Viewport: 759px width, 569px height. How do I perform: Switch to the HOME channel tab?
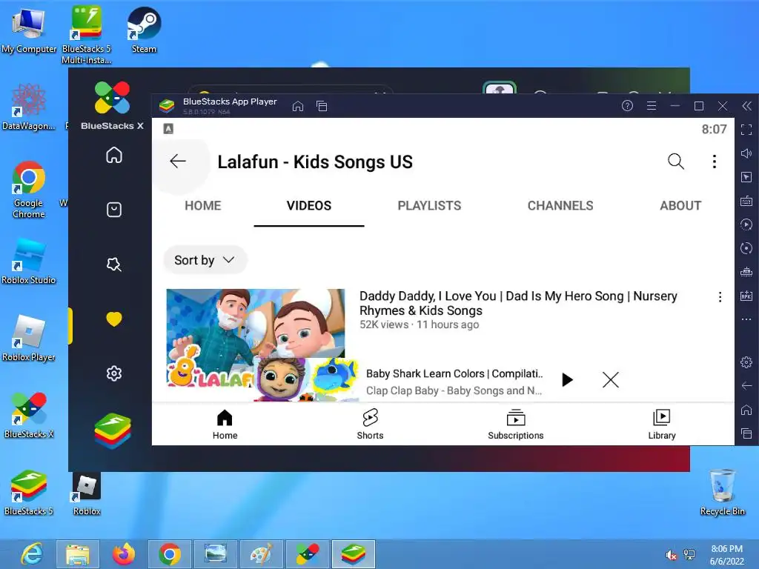point(203,206)
